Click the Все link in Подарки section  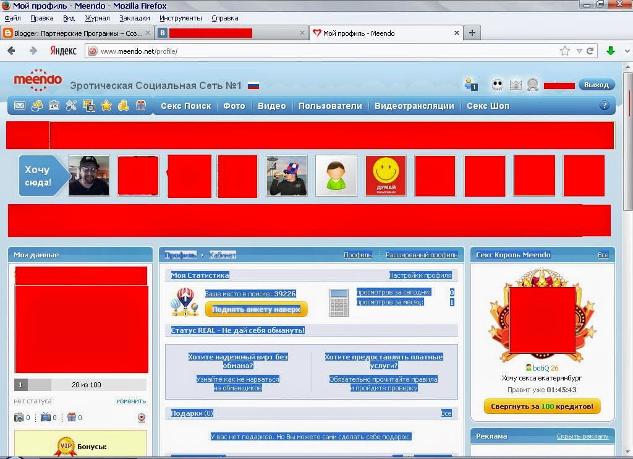(x=446, y=413)
